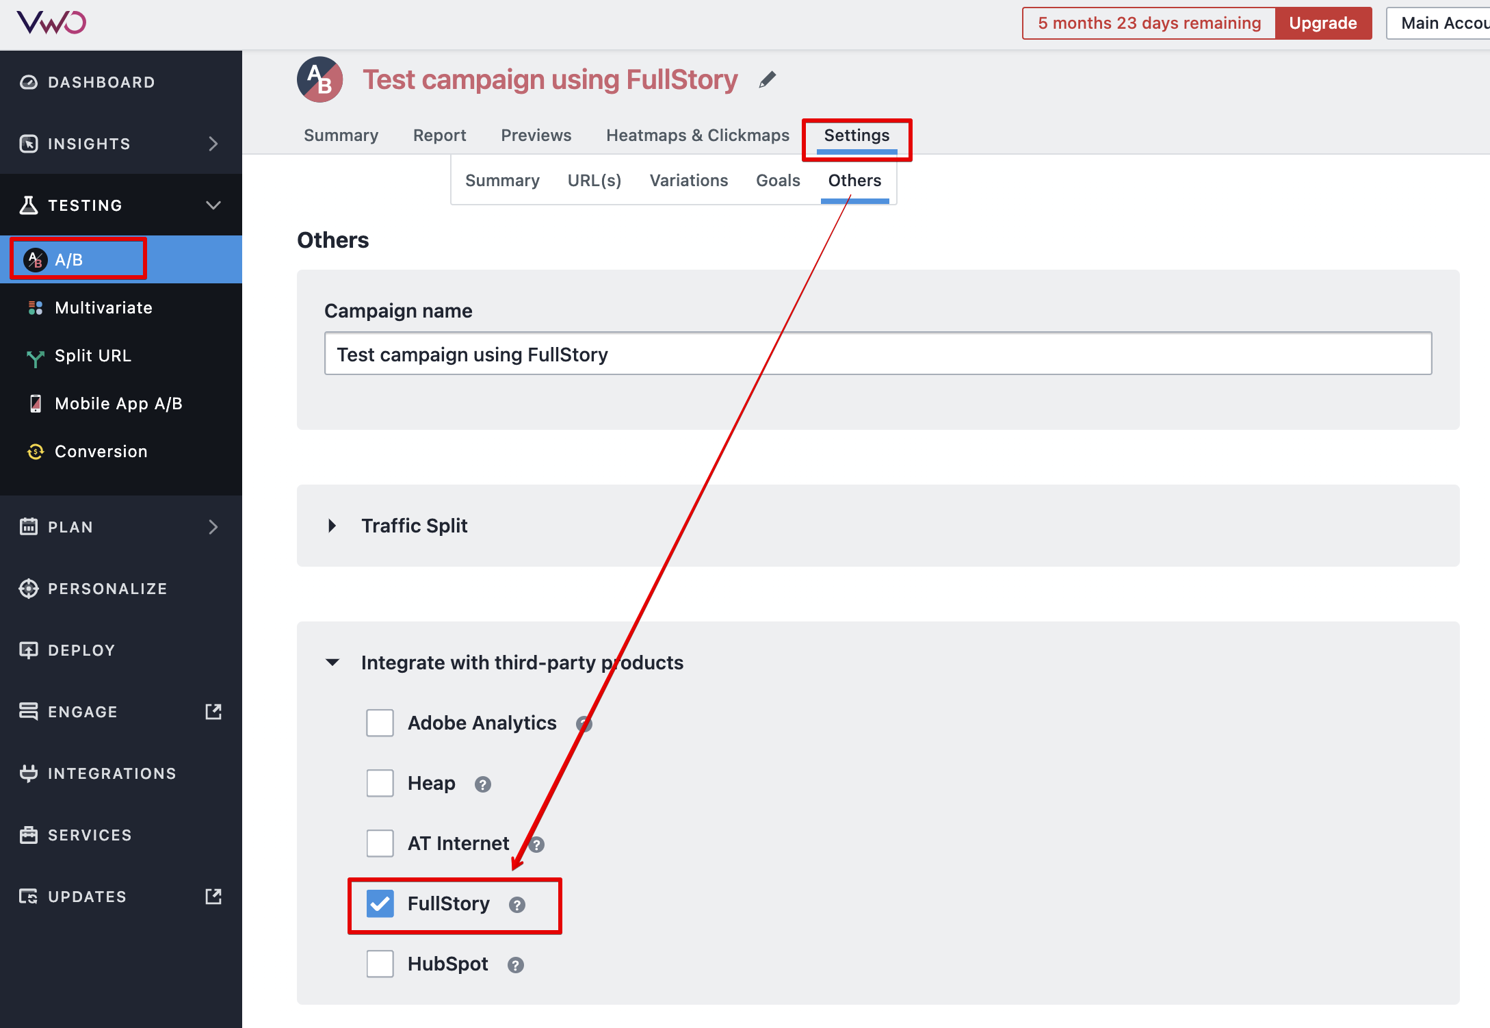
Task: Open Updates external link icon
Action: (213, 897)
